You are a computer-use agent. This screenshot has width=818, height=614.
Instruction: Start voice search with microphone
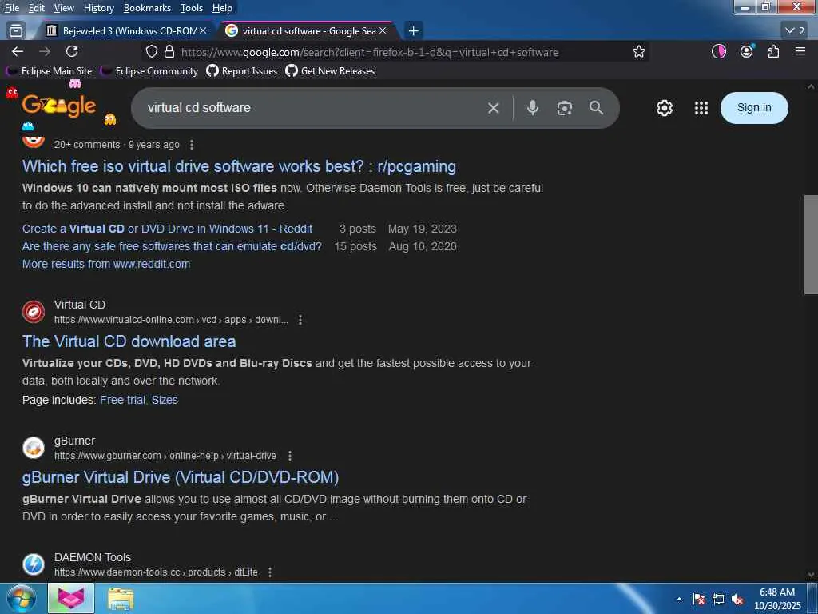coord(532,108)
